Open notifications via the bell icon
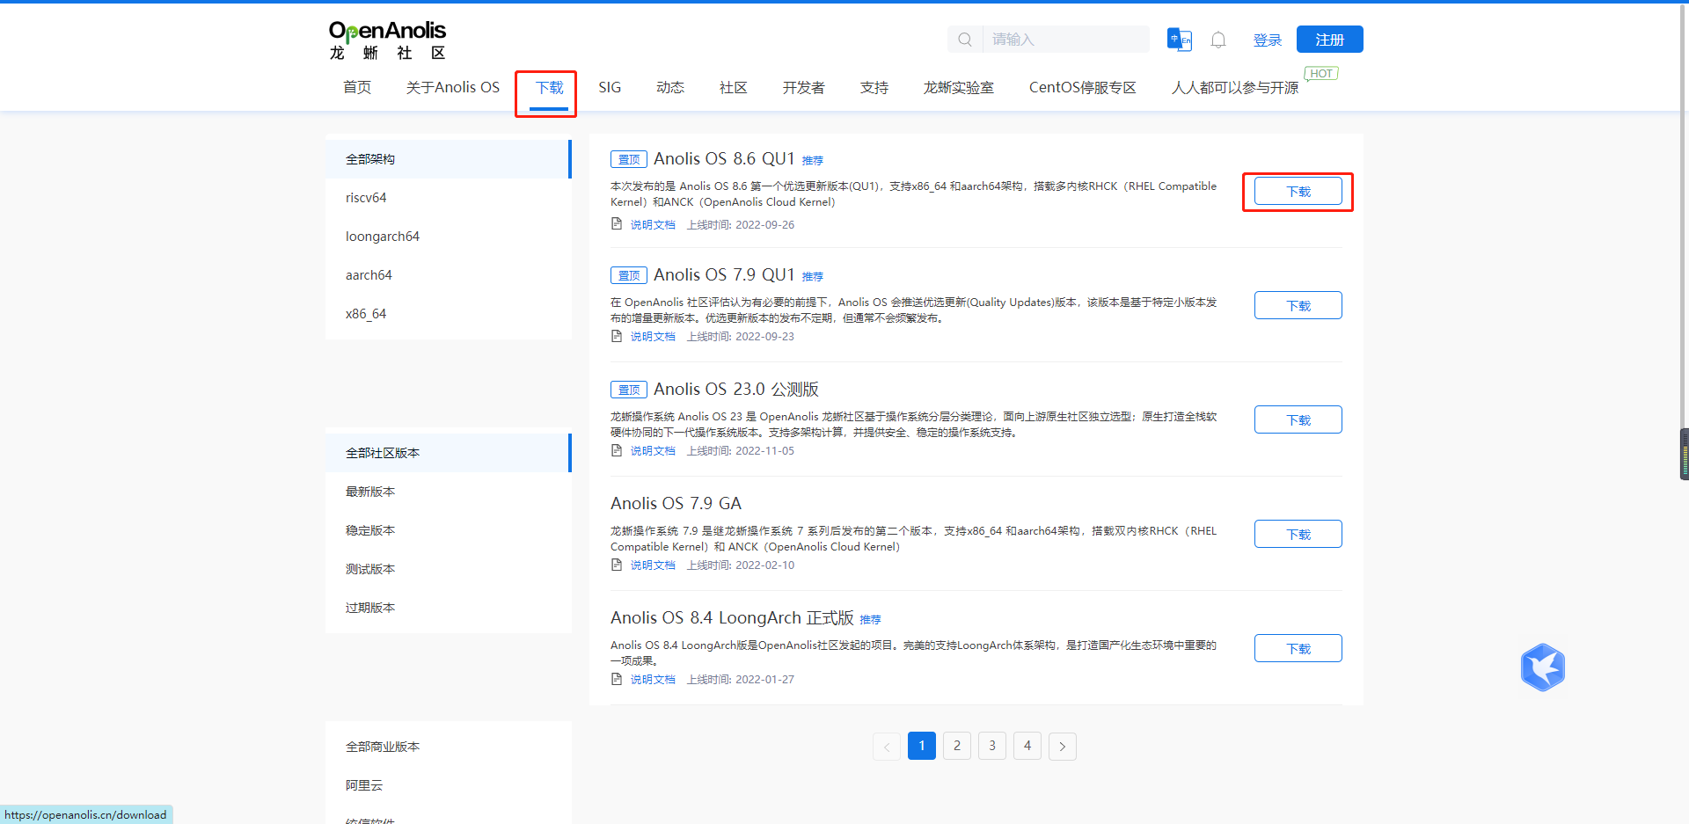Screen dimensions: 1689x824 (x=1217, y=39)
